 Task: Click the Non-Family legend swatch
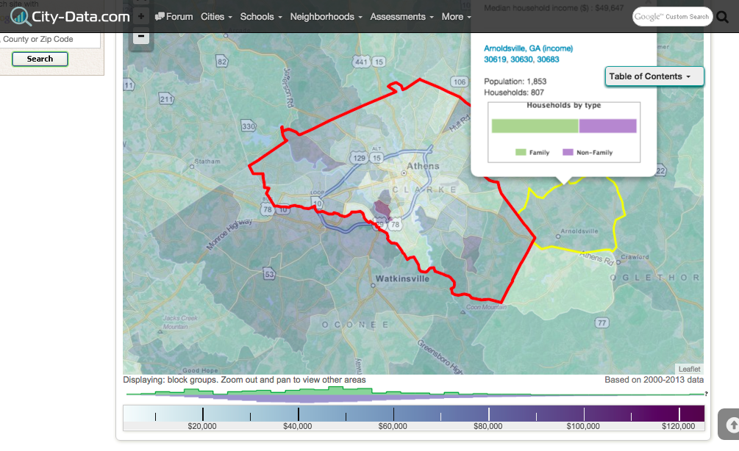(x=568, y=152)
